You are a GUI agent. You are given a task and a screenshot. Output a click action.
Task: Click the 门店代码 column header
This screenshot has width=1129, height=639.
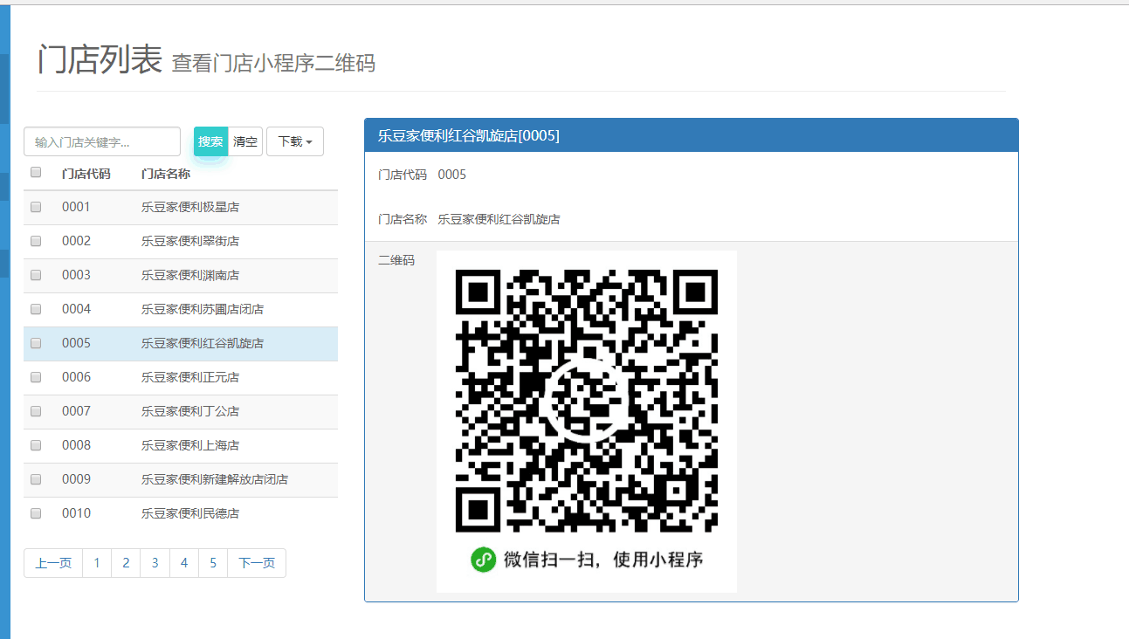point(86,174)
